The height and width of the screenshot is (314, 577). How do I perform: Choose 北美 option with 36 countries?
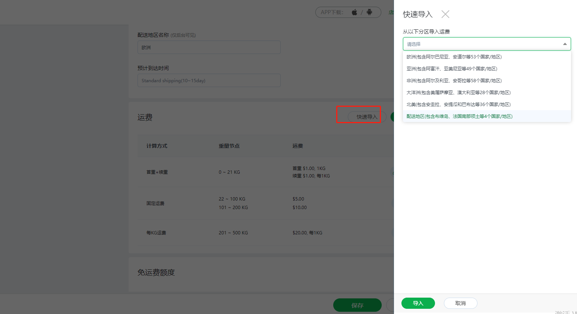click(458, 105)
